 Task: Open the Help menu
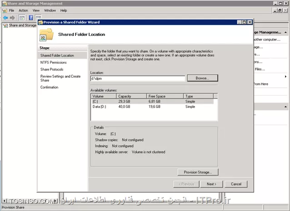64,10
